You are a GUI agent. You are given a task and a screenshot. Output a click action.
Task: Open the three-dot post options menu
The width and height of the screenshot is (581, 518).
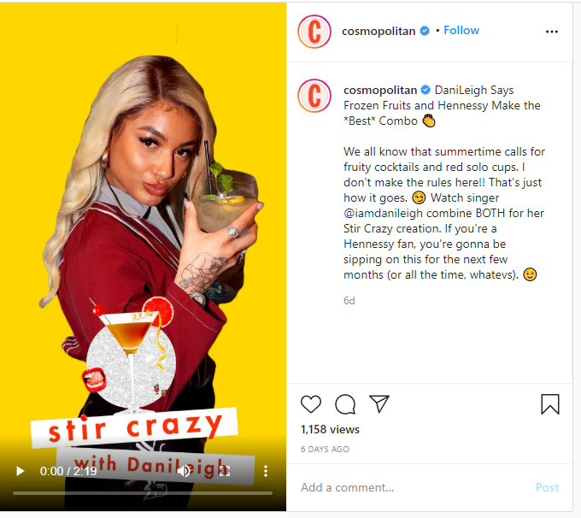point(552,32)
